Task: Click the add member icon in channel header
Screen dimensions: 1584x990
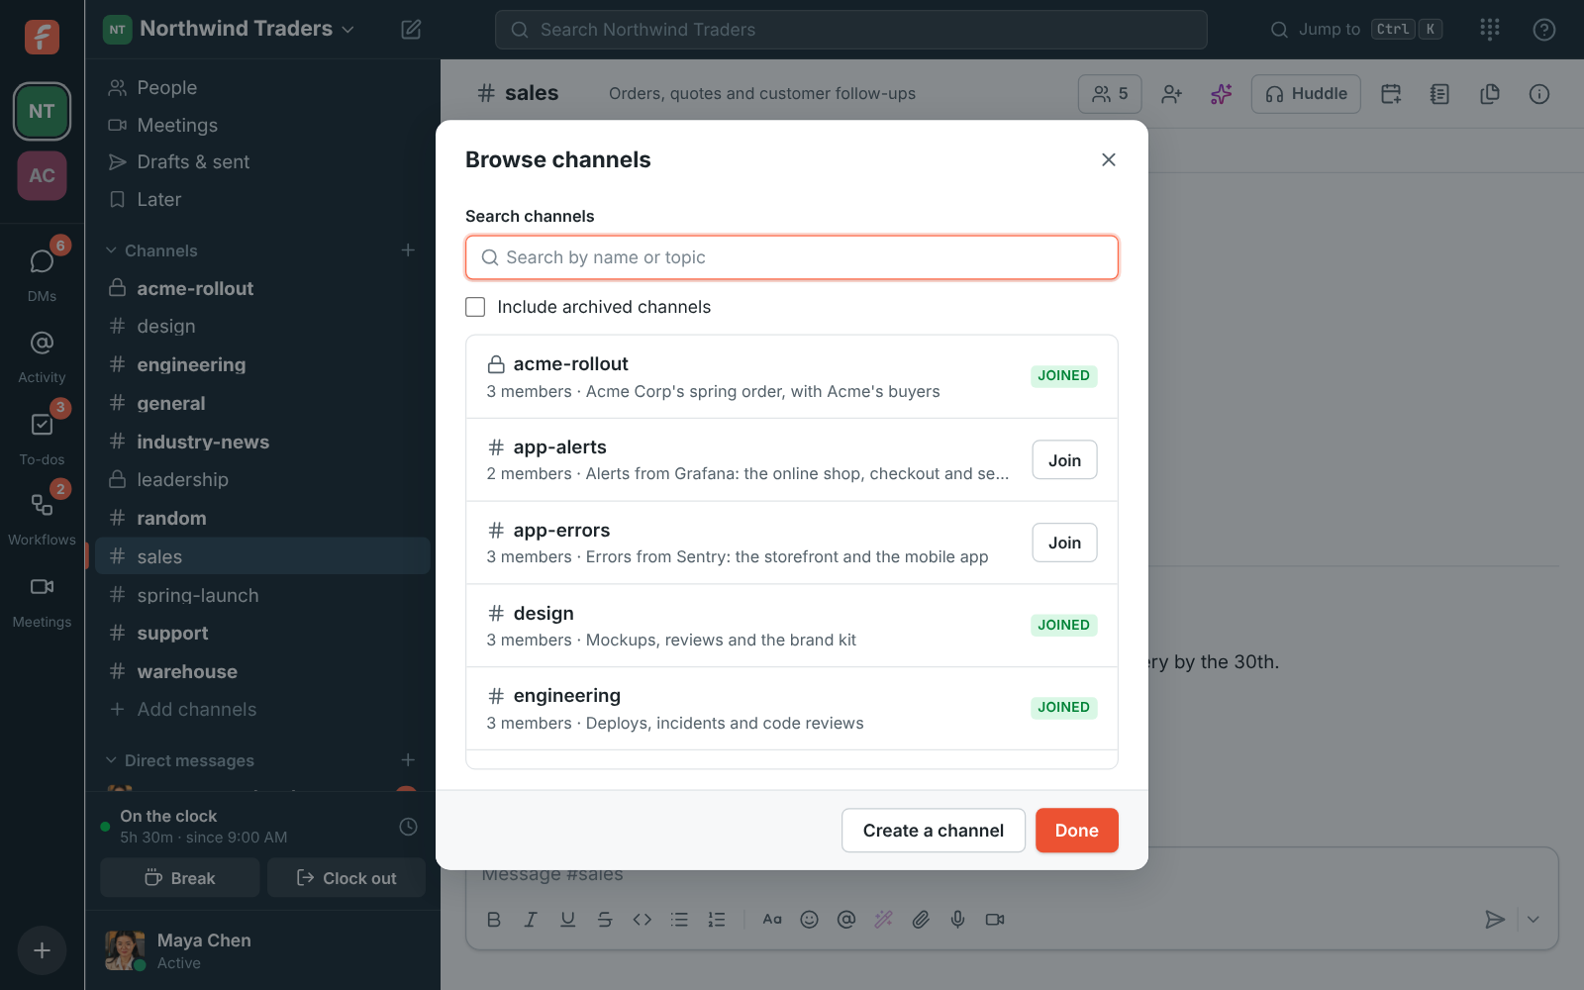Action: point(1172,94)
